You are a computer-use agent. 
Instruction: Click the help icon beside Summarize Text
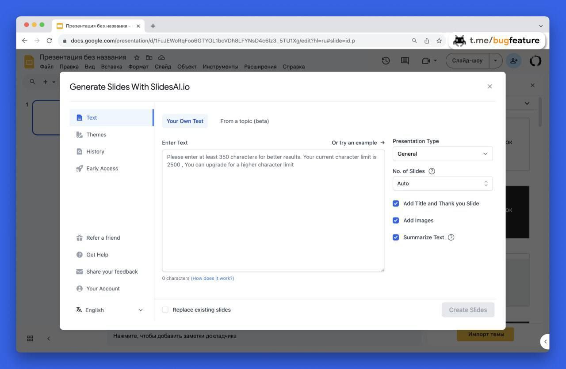(451, 237)
